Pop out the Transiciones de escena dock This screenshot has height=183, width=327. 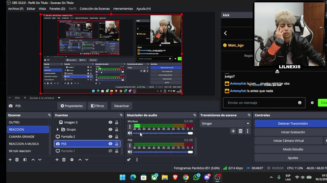click(249, 115)
